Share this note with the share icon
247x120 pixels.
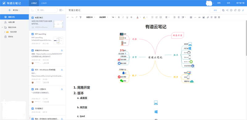(227, 10)
